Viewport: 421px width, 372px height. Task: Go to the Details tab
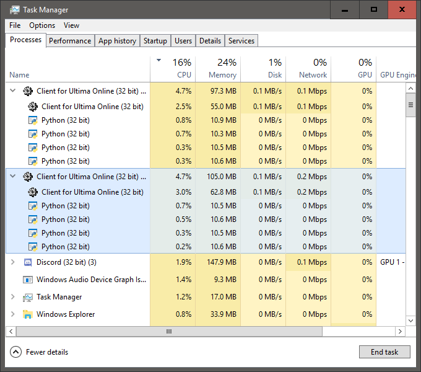pos(210,41)
